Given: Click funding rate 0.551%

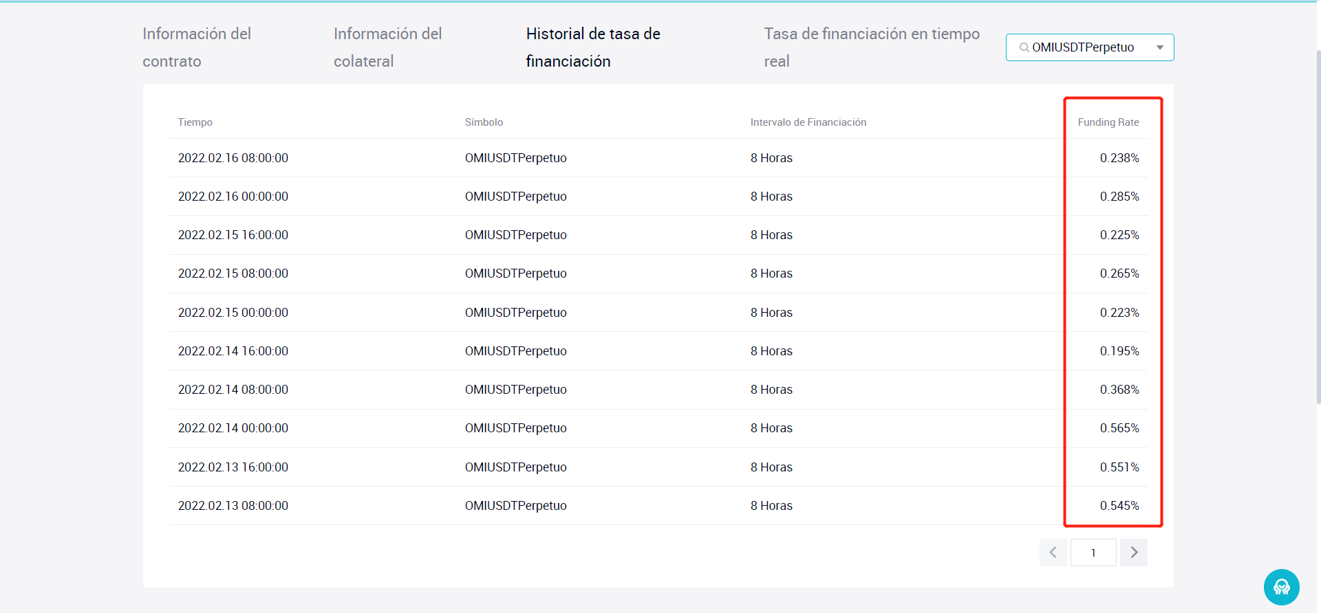Looking at the screenshot, I should click(1119, 467).
